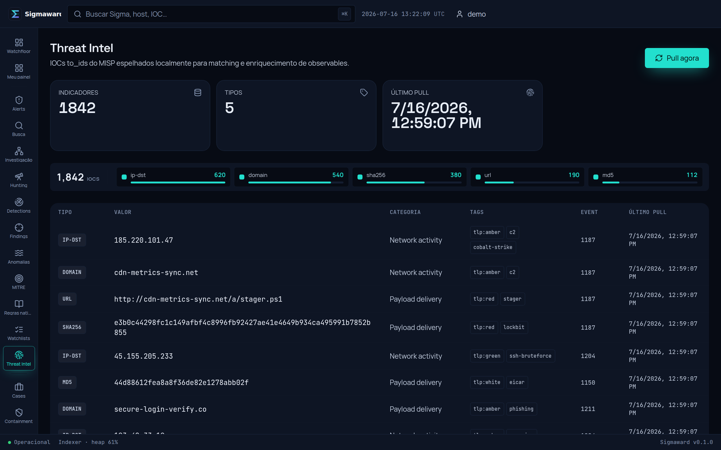Viewport: 721px width, 450px height.
Task: Filter by url type chip
Action: pyautogui.click(x=527, y=177)
